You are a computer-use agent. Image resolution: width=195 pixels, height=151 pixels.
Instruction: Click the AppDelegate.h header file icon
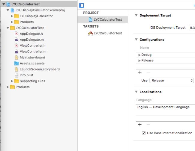click(16, 34)
